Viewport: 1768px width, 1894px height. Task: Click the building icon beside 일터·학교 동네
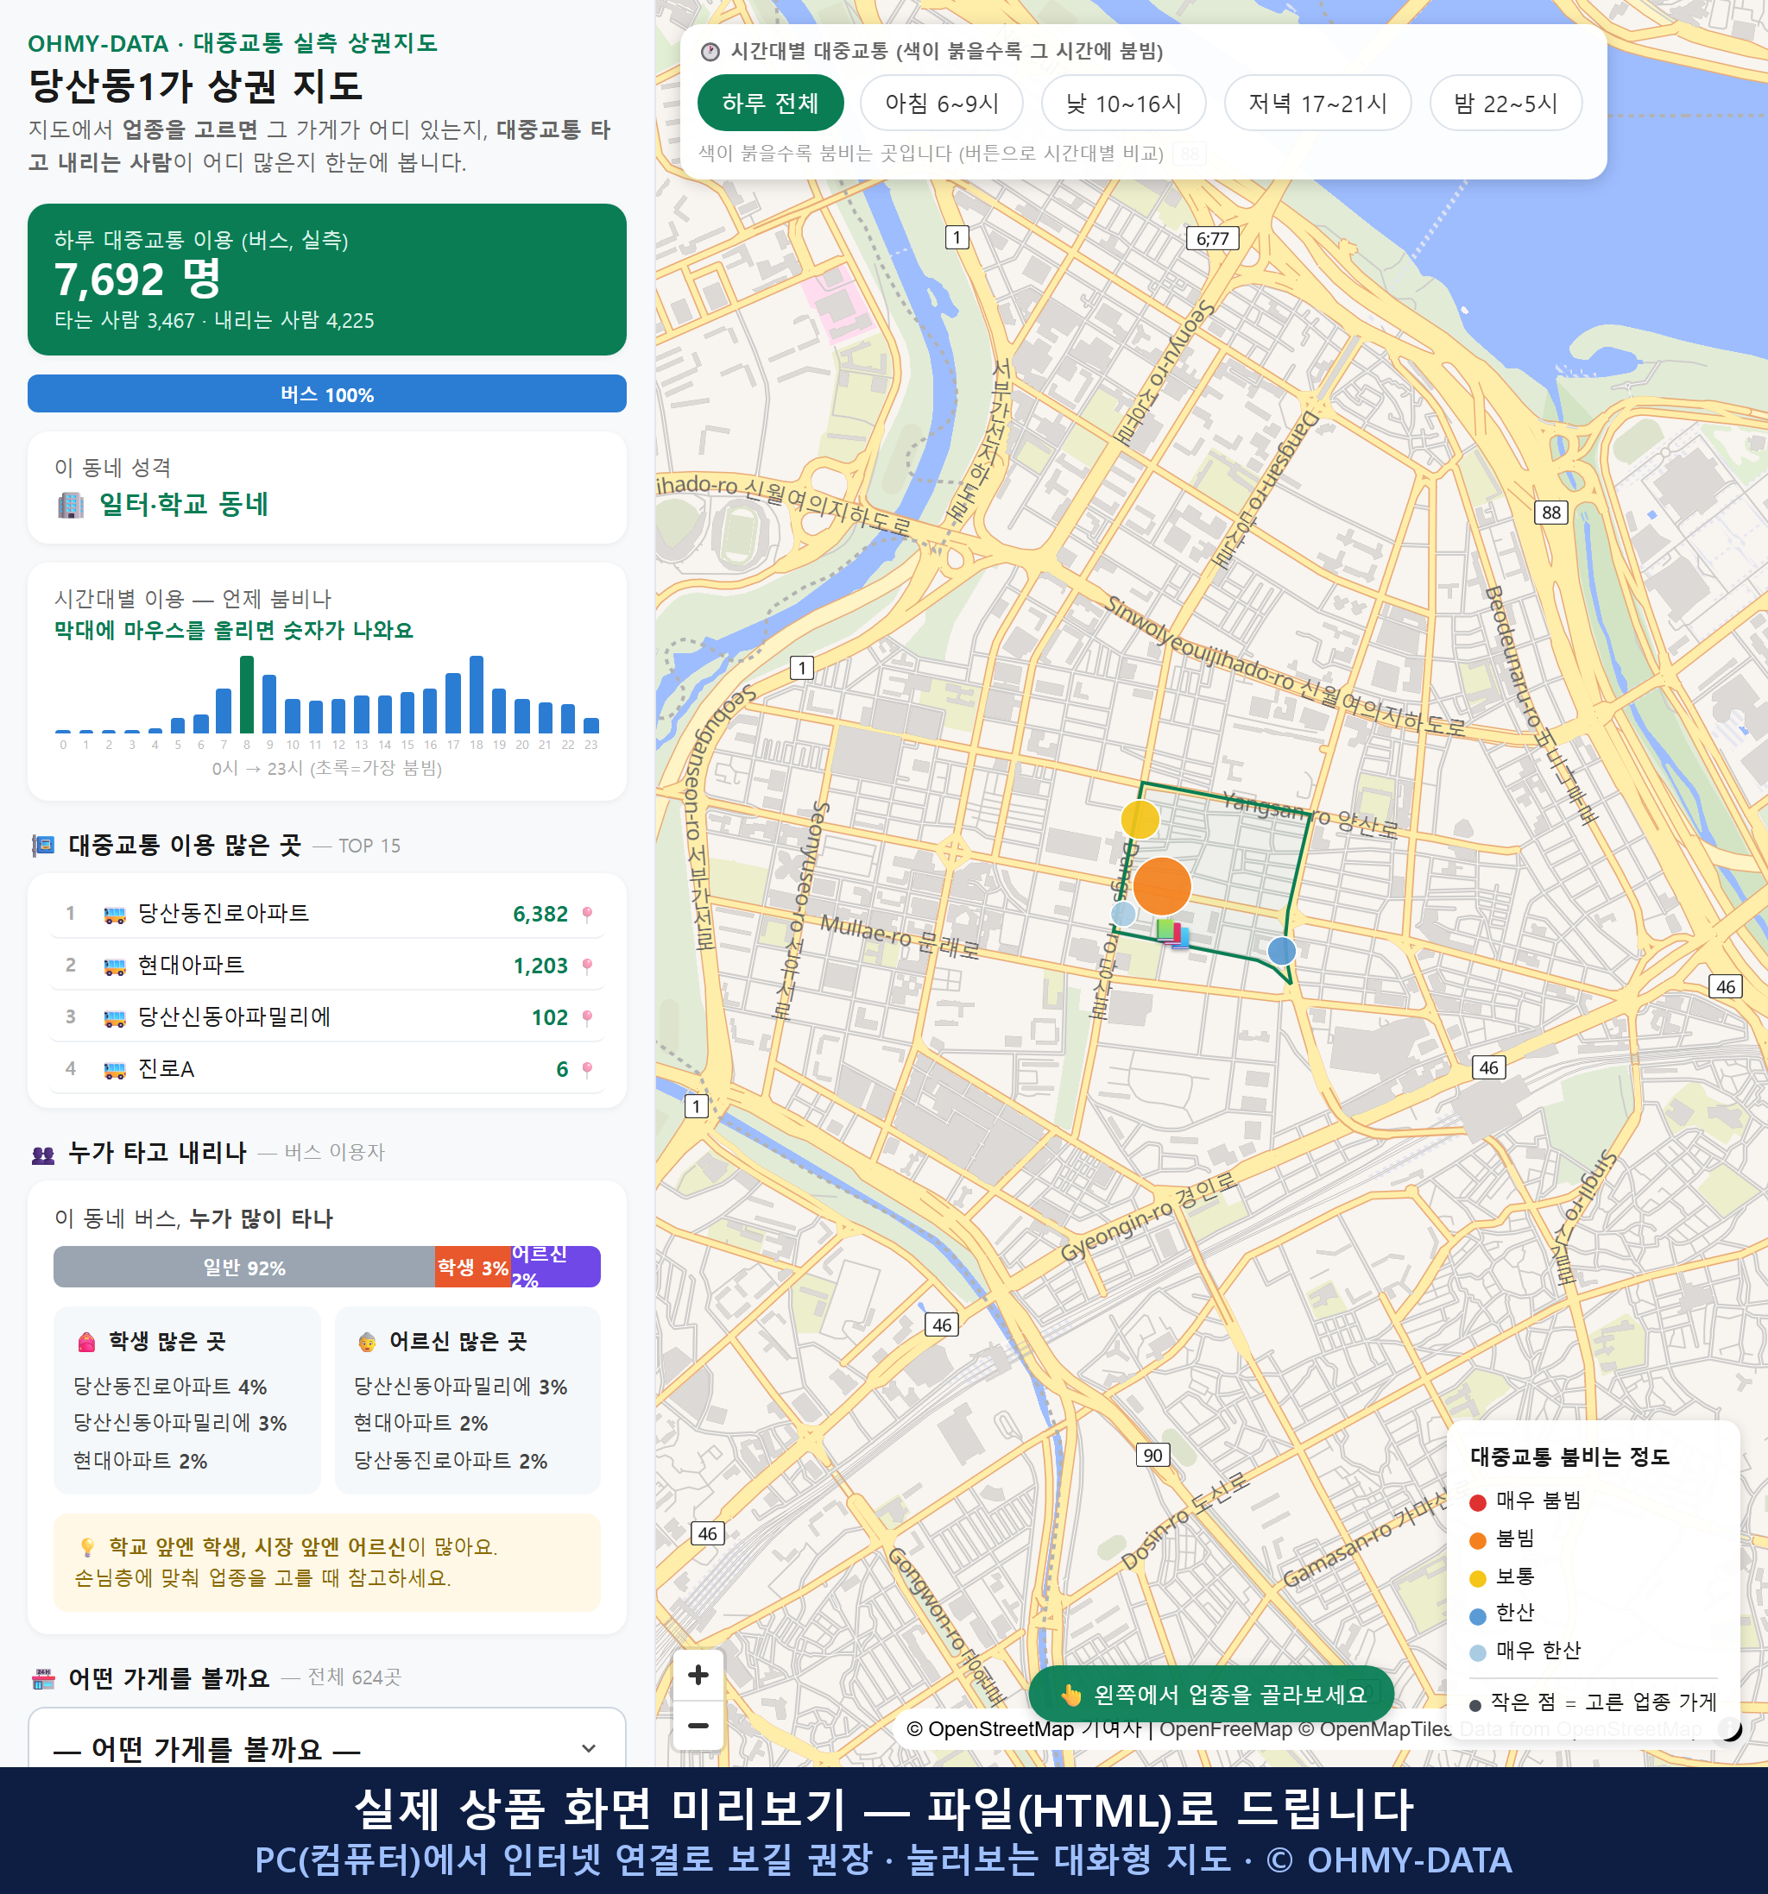71,505
